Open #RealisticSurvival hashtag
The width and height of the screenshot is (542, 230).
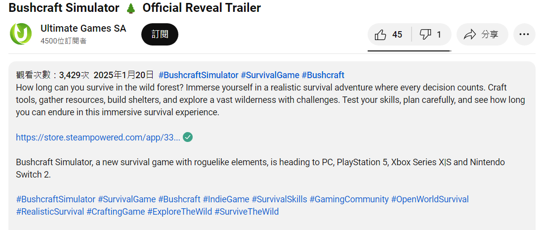pos(50,211)
